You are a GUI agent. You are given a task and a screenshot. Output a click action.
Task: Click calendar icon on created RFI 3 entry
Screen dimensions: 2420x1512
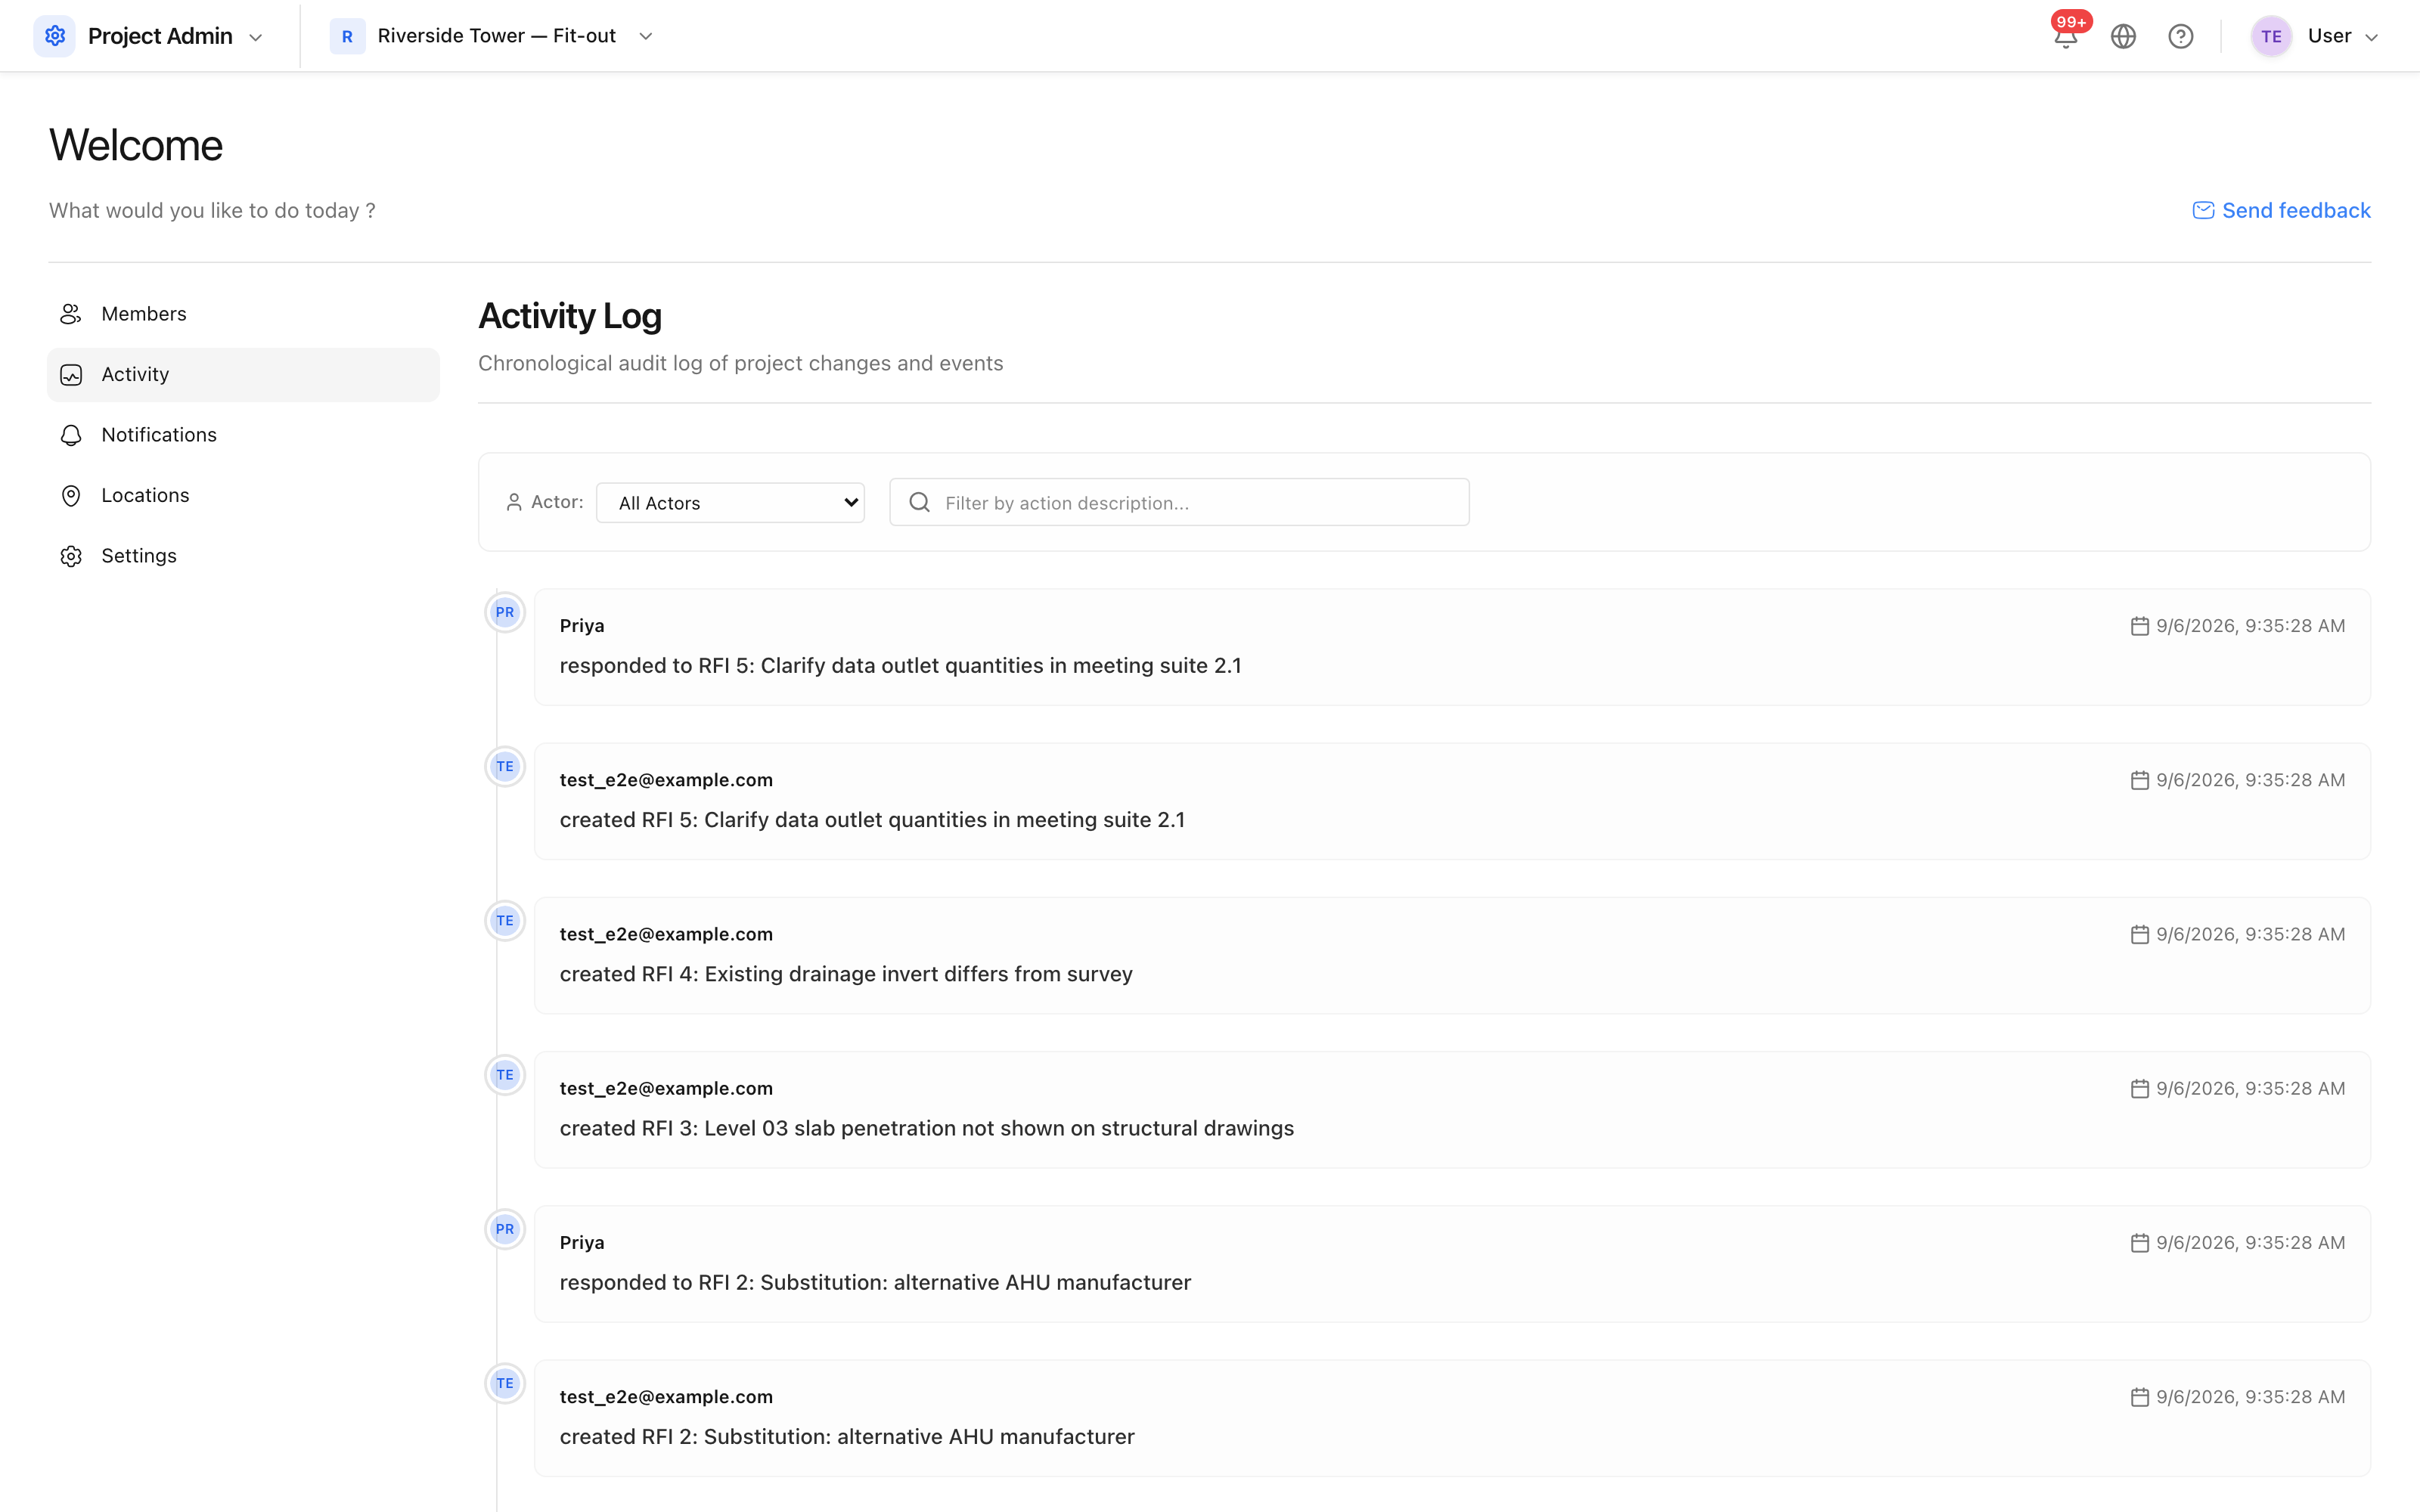point(2139,1088)
